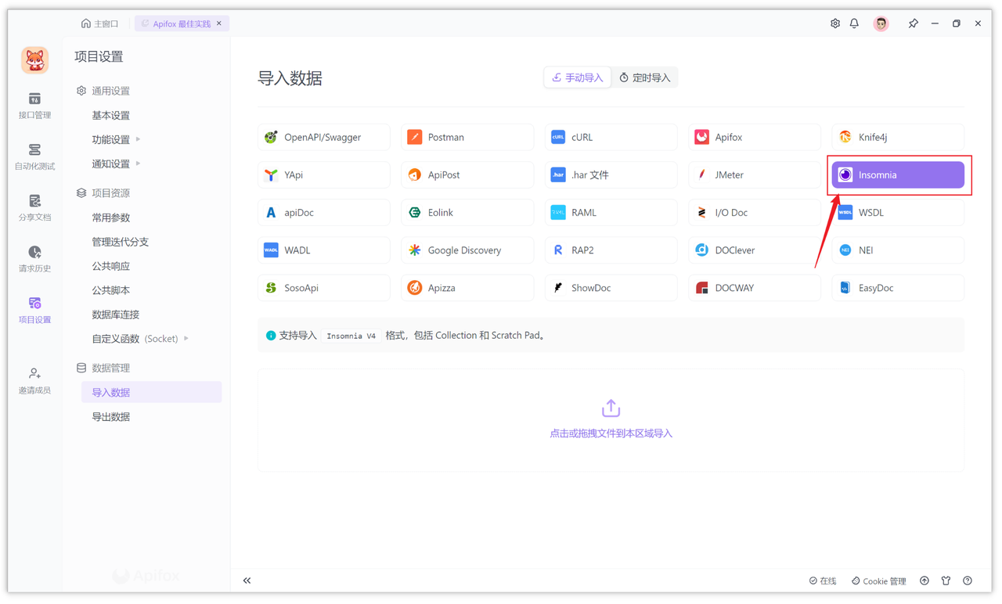Open 邀请成员 in the sidebar
The image size is (1002, 604).
pyautogui.click(x=34, y=381)
